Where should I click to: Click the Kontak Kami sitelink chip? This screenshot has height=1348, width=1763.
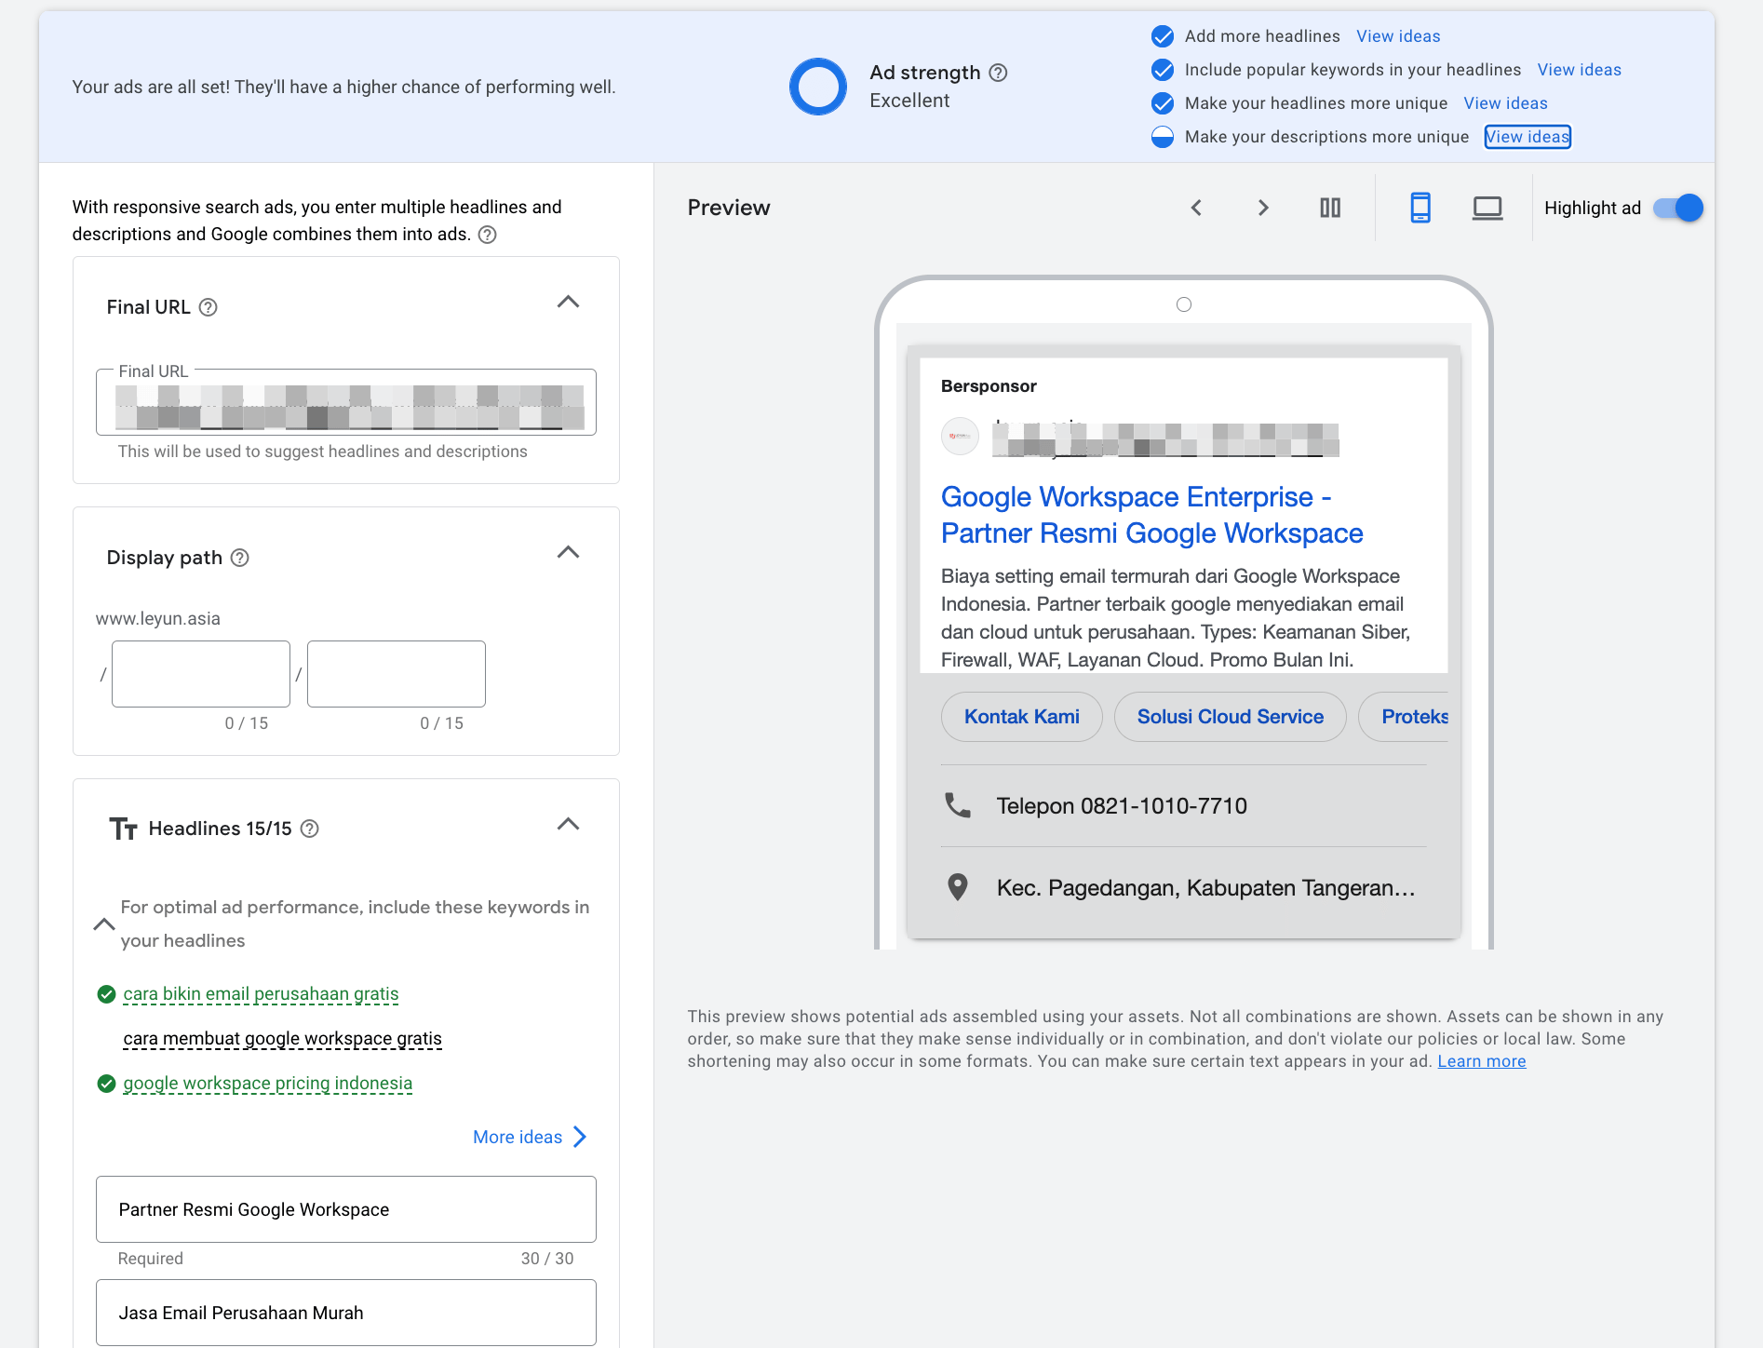pos(1021,717)
